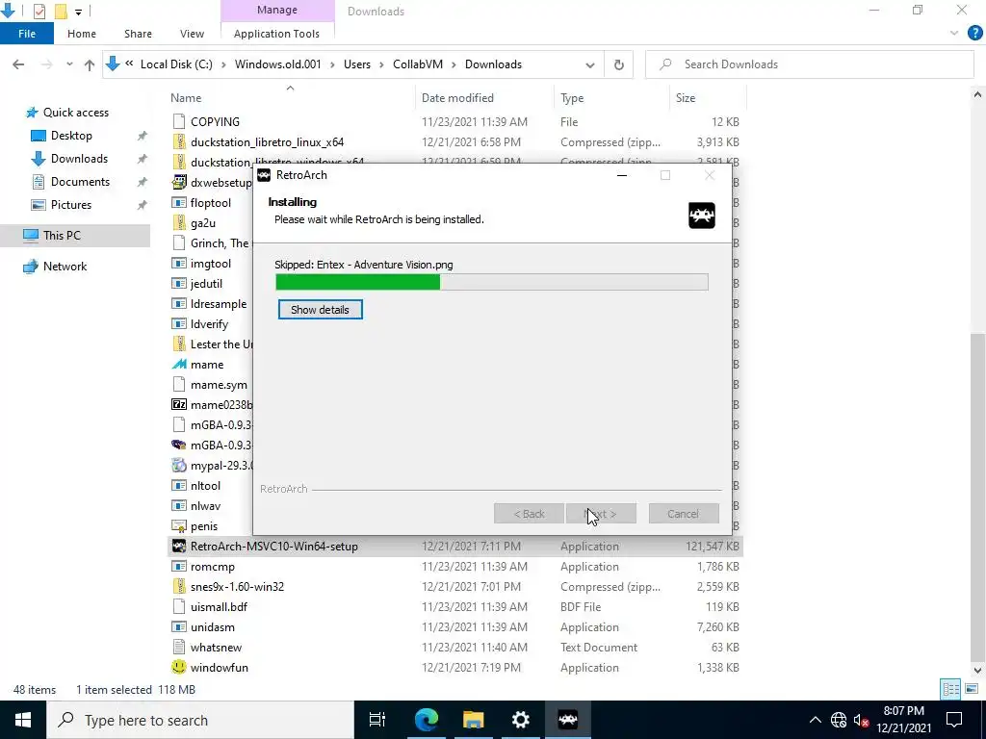
Task: Refresh the Downloads folder view
Action: pyautogui.click(x=619, y=64)
